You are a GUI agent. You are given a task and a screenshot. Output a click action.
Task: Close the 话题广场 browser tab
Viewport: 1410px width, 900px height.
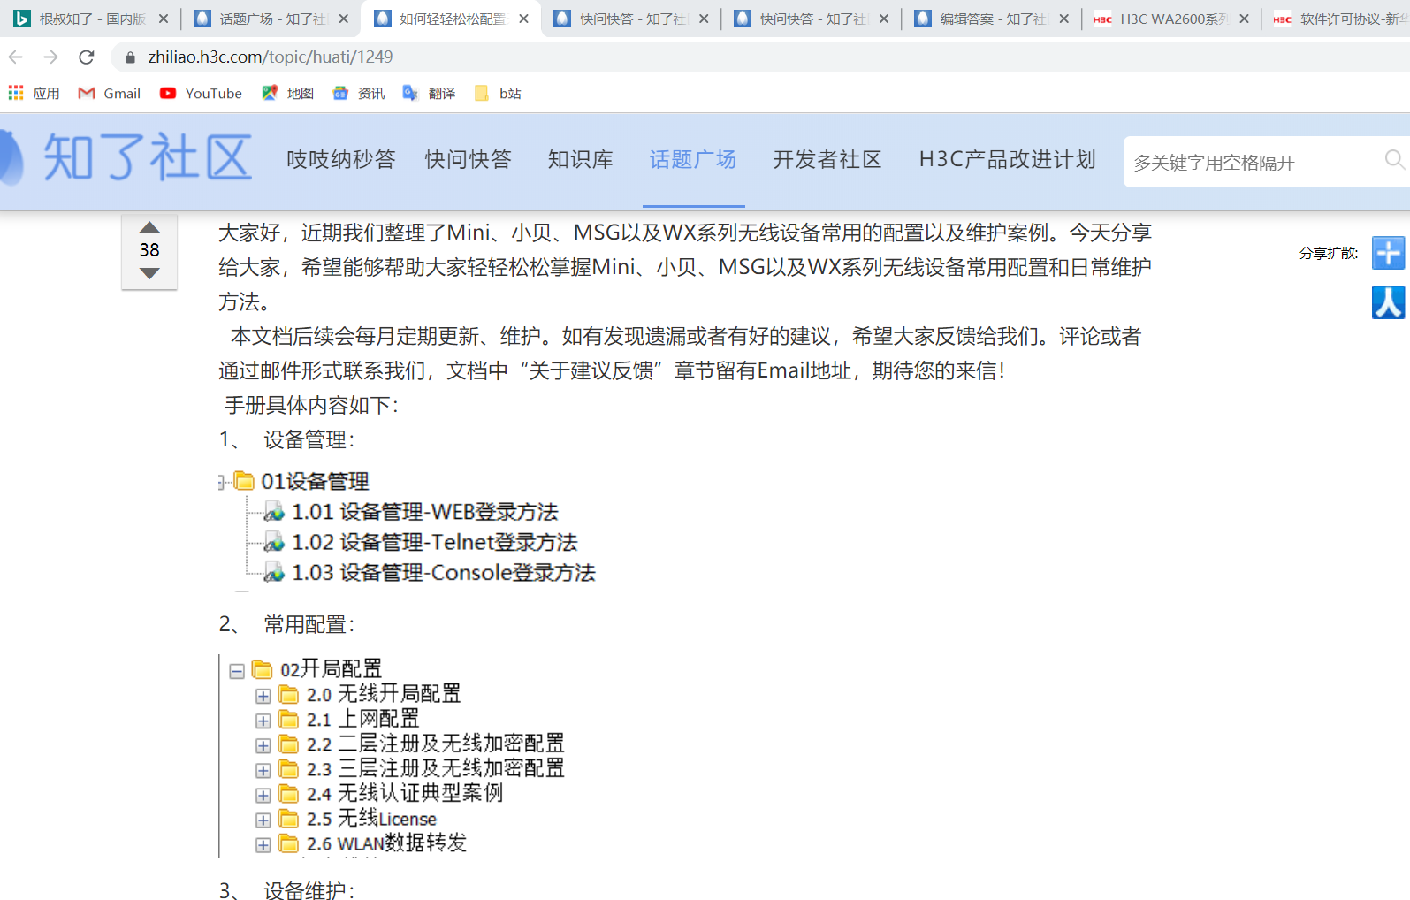click(x=344, y=19)
